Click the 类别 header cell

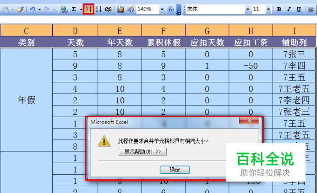(x=26, y=43)
